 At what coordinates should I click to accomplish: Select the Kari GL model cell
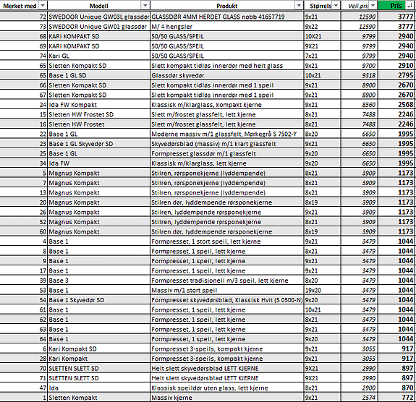coord(98,56)
